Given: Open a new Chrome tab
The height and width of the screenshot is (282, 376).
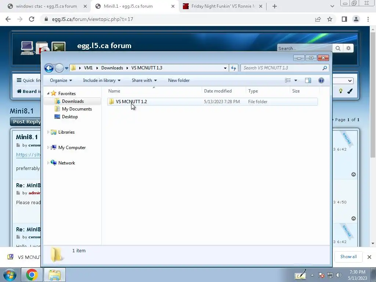Looking at the screenshot, I should [275, 7].
